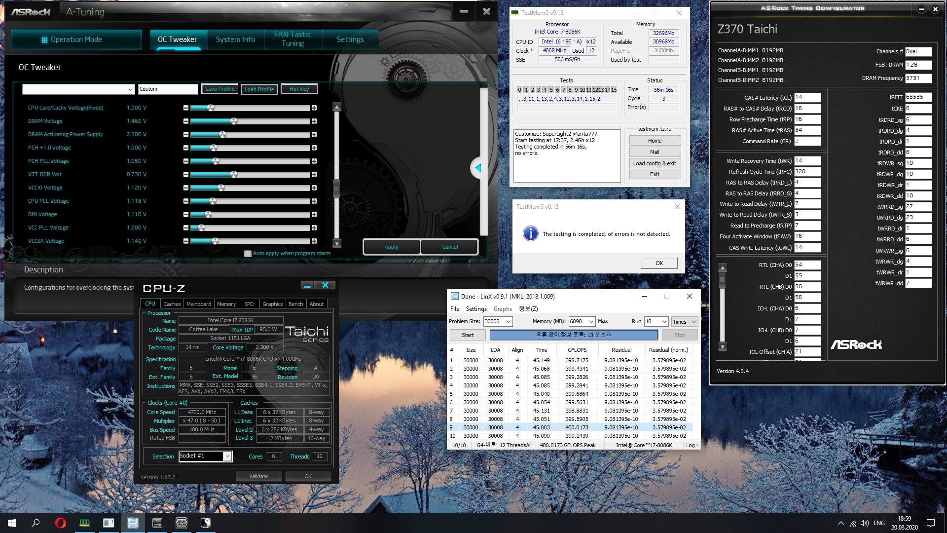Click the blue side-panel arrow in A-Tuning
Screen dimensions: 947x533
pyautogui.click(x=477, y=168)
